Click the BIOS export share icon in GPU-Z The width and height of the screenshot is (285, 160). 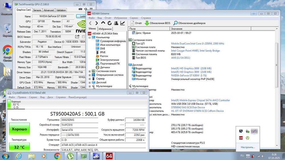tap(77, 36)
